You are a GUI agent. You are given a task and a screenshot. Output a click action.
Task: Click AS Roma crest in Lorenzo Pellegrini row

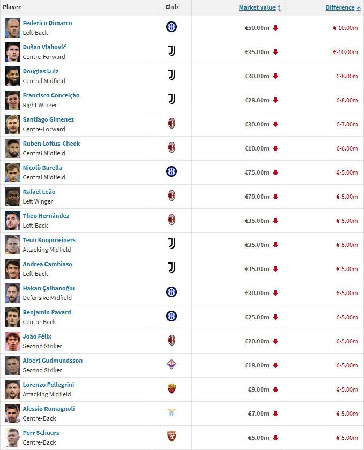pyautogui.click(x=172, y=389)
